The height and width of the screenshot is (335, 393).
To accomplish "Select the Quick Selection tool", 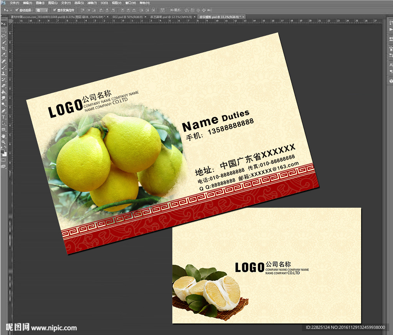I will click(x=3, y=42).
